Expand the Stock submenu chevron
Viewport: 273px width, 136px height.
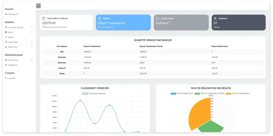[x=32, y=32]
